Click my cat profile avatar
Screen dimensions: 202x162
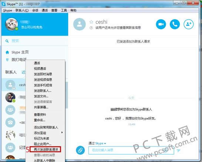11,24
